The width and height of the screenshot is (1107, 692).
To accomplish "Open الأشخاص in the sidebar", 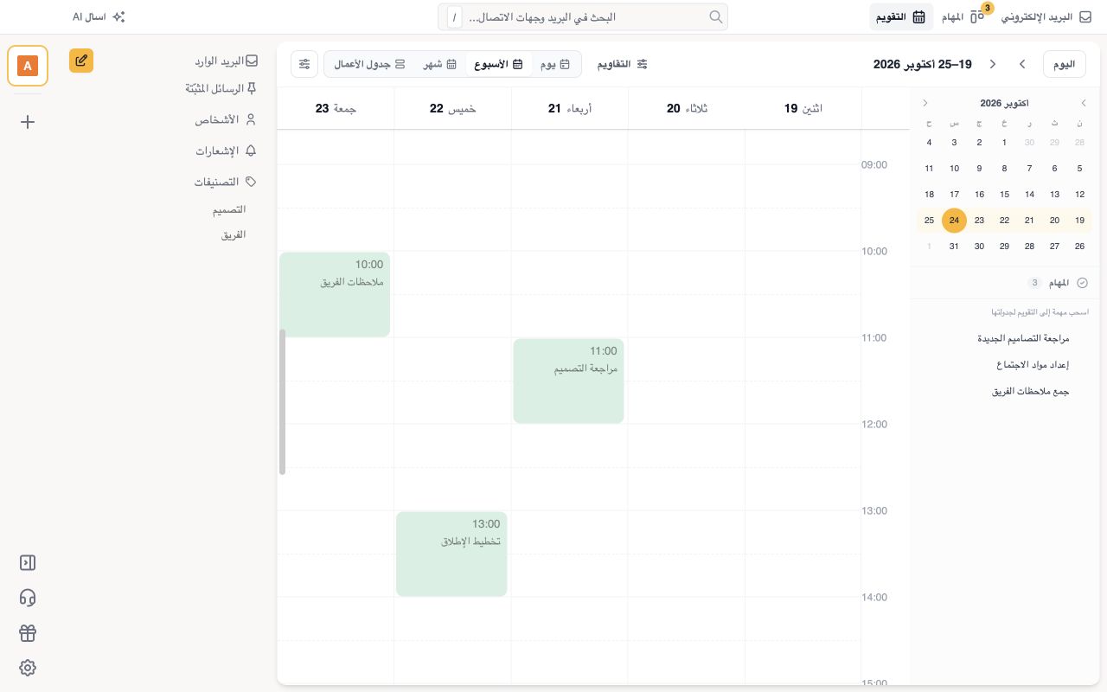I will (227, 119).
